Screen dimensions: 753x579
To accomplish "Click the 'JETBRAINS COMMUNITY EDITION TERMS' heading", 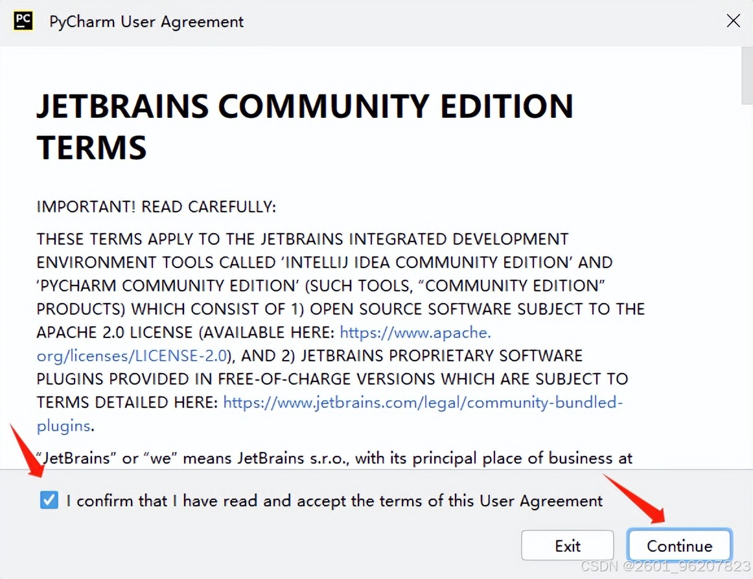I will [305, 126].
